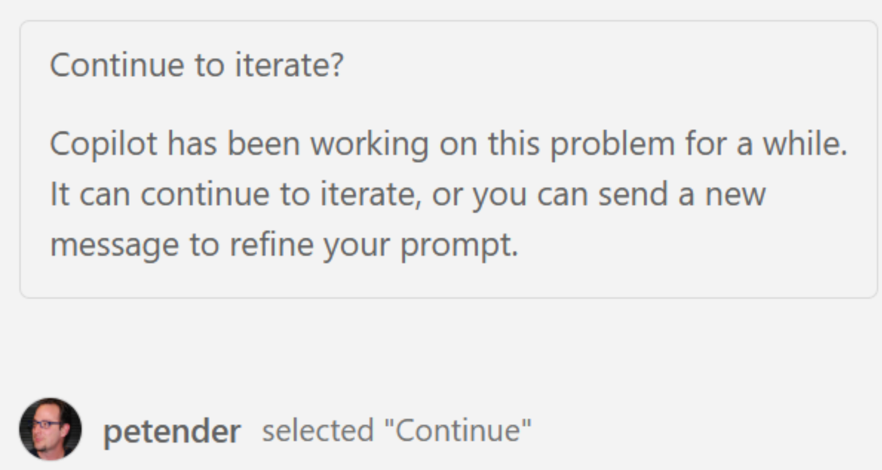This screenshot has height=470, width=882.
Task: Click the "message to refine your prompt" line
Action: click(283, 245)
